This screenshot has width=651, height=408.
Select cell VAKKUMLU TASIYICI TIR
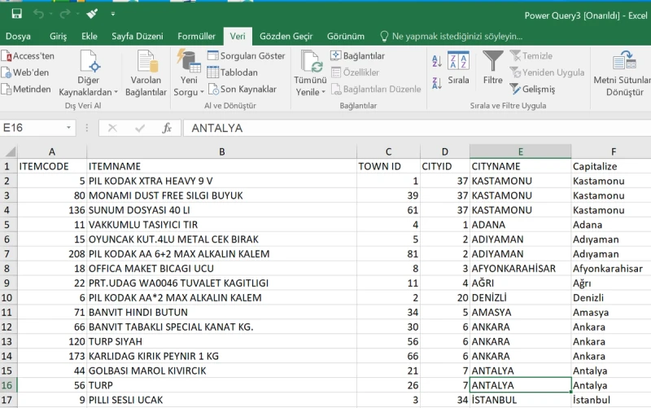point(221,225)
